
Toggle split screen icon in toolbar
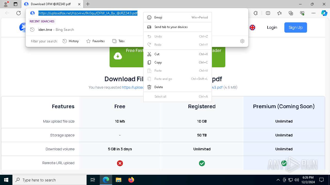click(x=268, y=13)
